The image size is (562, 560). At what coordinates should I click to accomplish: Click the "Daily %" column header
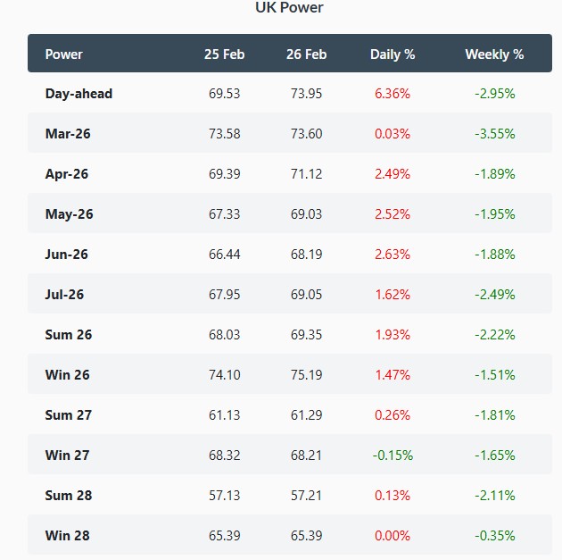tap(393, 54)
